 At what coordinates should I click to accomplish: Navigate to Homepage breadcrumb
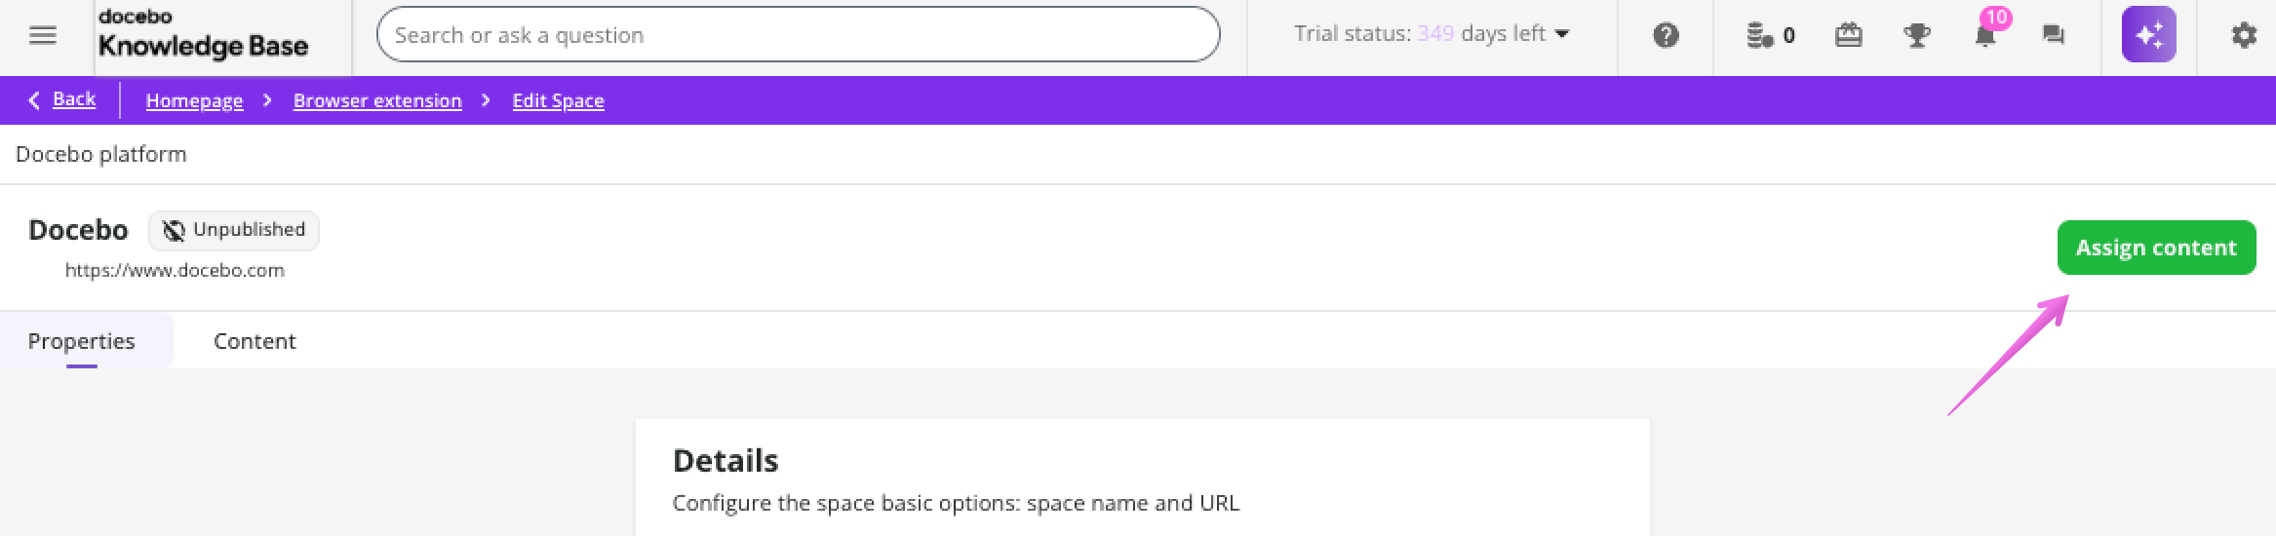pyautogui.click(x=194, y=100)
